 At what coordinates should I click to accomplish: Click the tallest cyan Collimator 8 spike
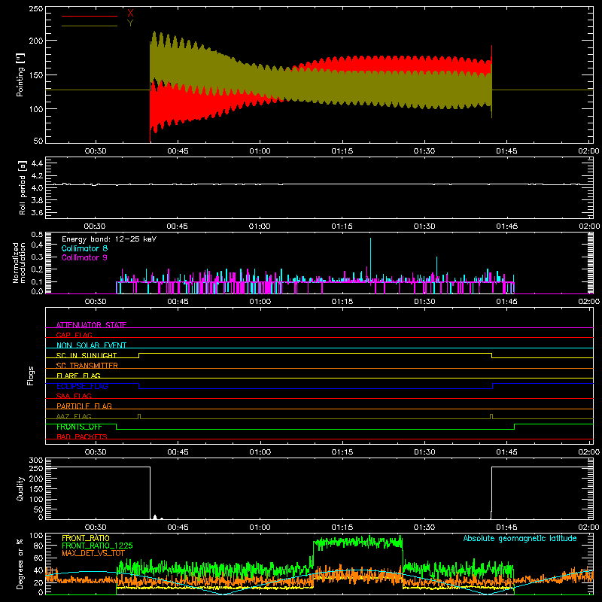[x=370, y=261]
